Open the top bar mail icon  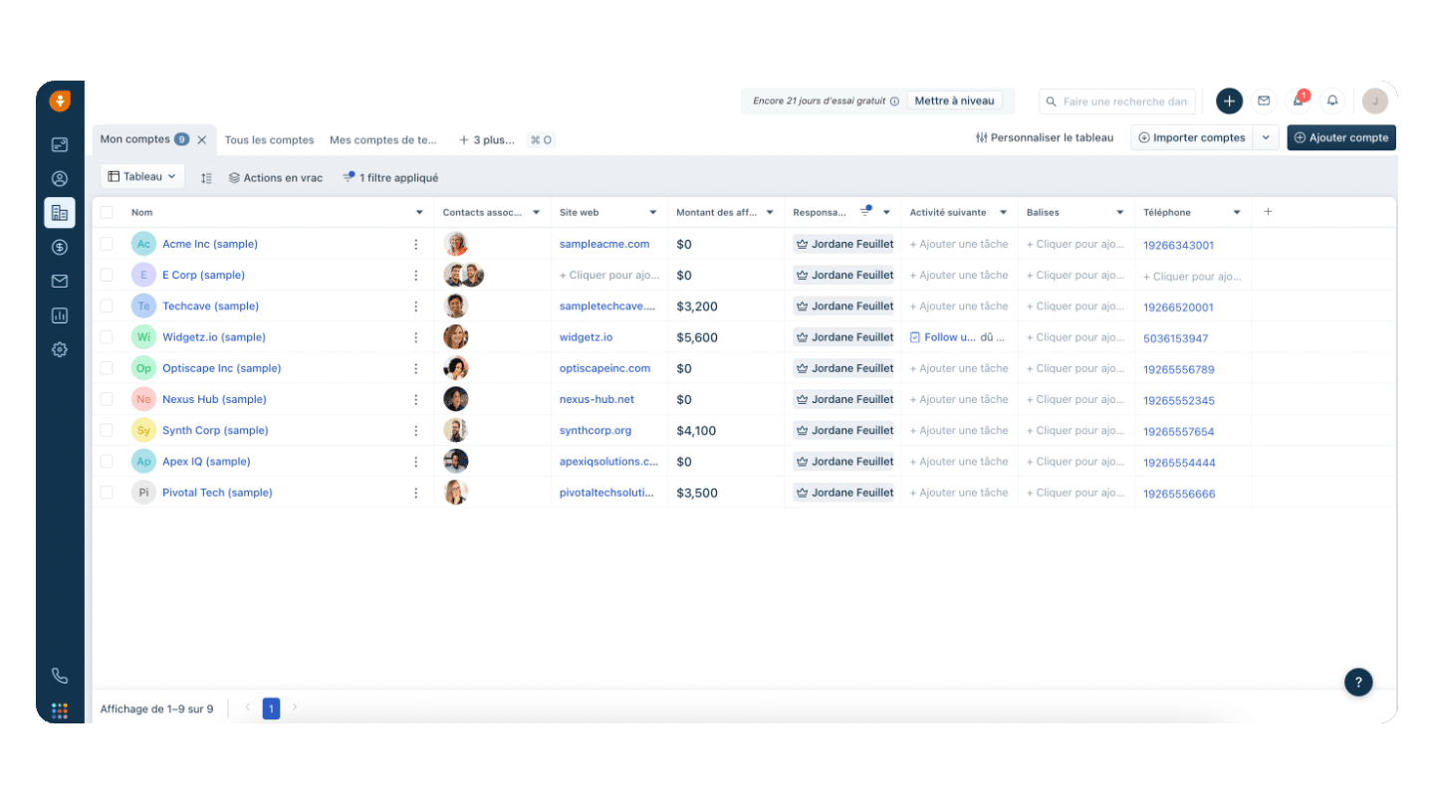pyautogui.click(x=1264, y=101)
